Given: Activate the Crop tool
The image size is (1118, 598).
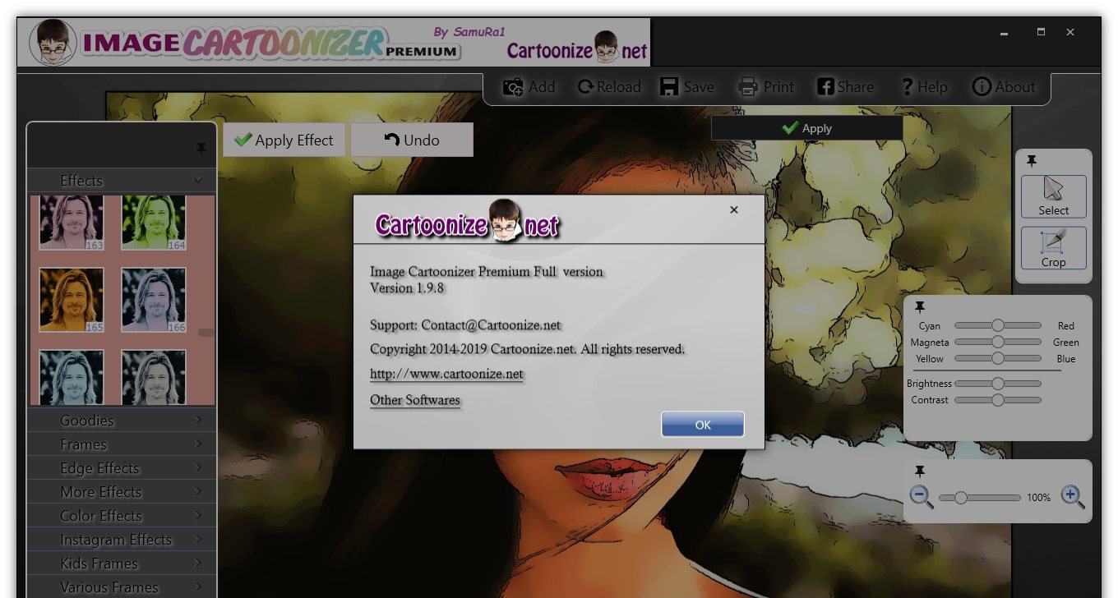Looking at the screenshot, I should pos(1054,248).
